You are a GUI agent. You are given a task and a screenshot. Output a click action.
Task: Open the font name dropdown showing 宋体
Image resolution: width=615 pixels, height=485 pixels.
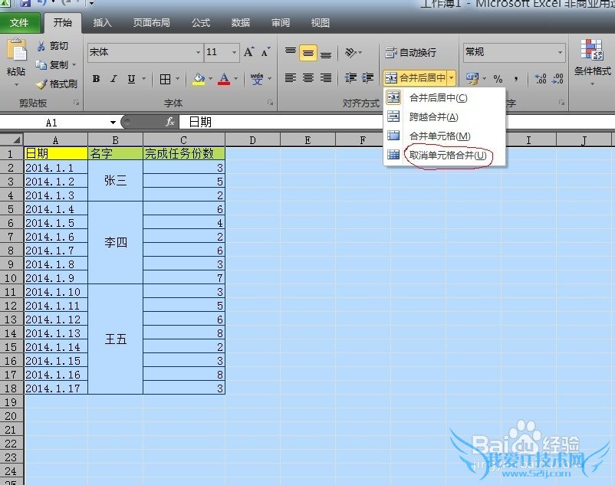tap(197, 52)
